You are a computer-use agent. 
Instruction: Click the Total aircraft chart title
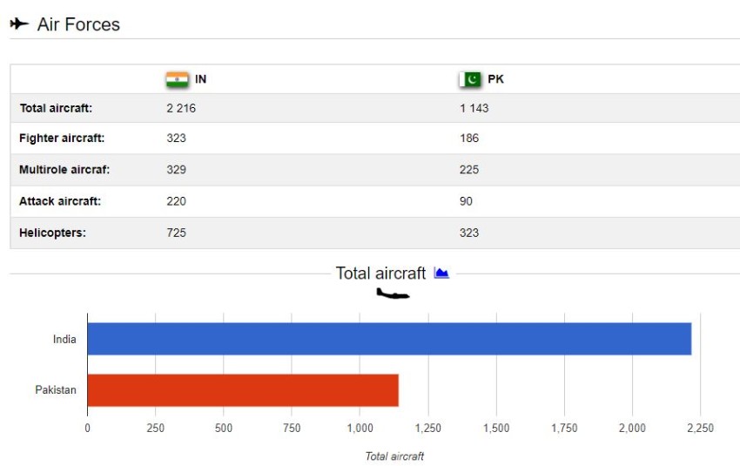pyautogui.click(x=380, y=274)
